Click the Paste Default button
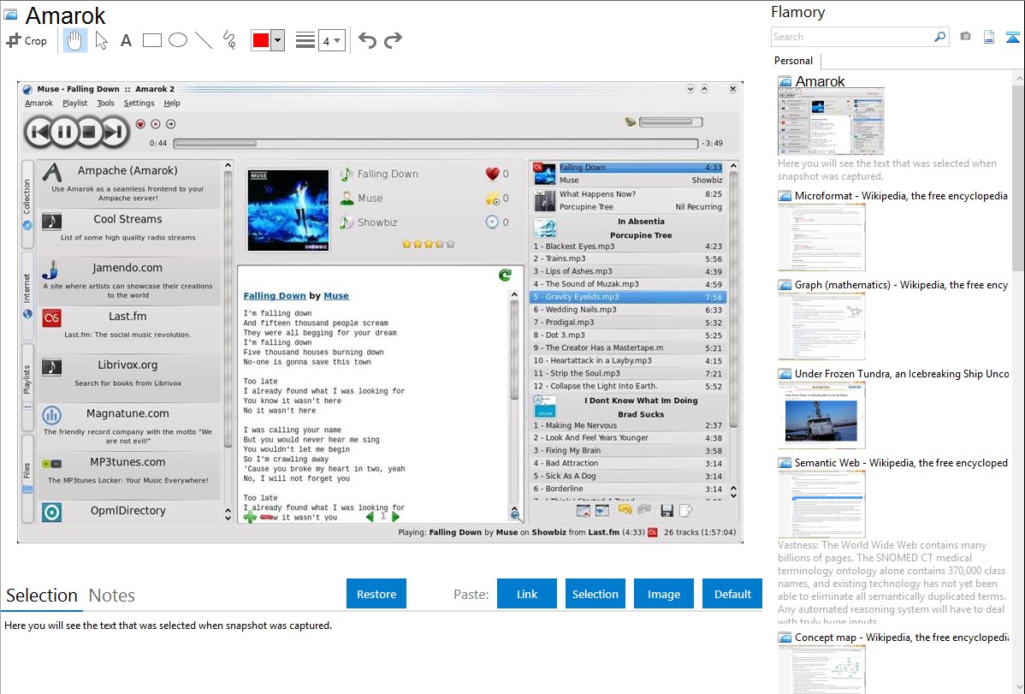 732,594
